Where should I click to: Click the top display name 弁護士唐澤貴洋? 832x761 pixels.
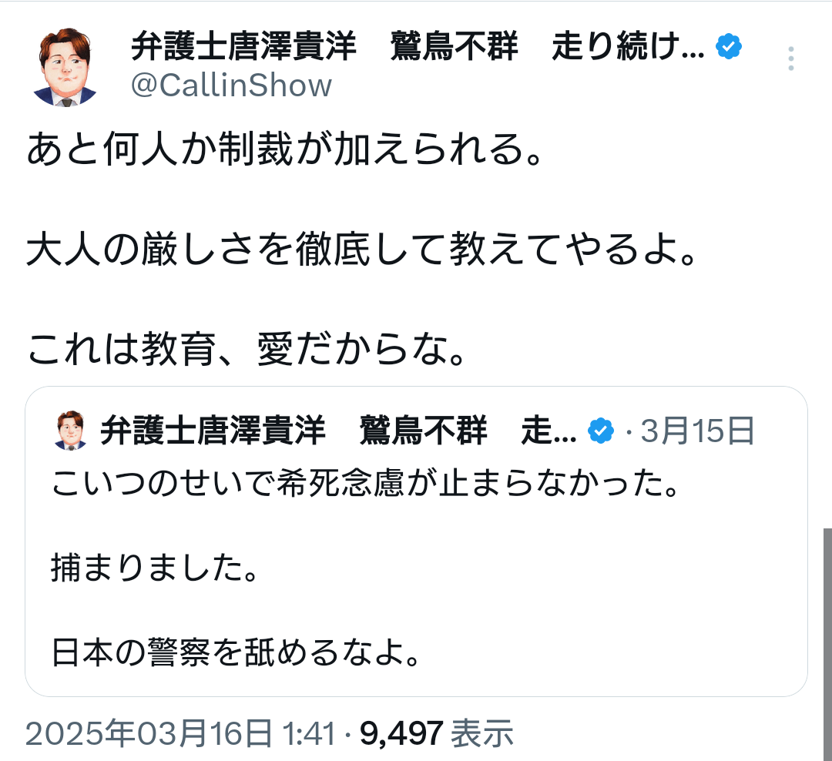[243, 48]
